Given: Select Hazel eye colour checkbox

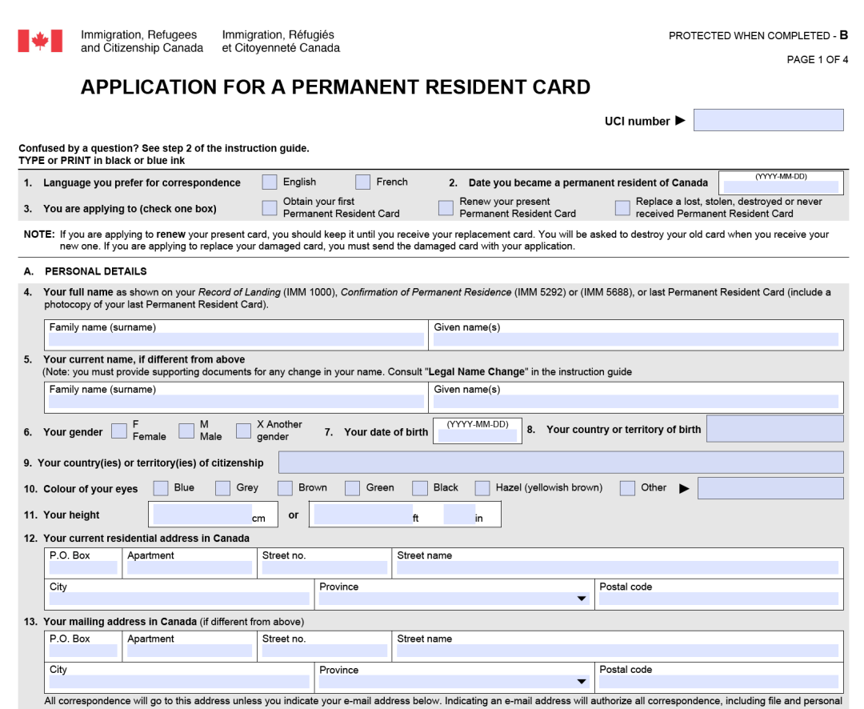Looking at the screenshot, I should [482, 488].
